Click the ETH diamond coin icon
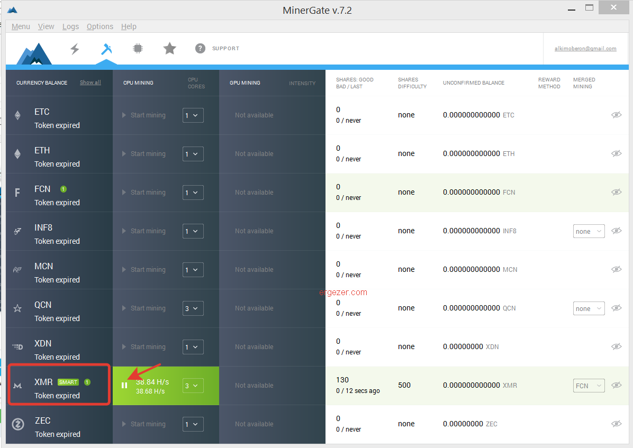Screen dimensions: 633x448 point(17,154)
